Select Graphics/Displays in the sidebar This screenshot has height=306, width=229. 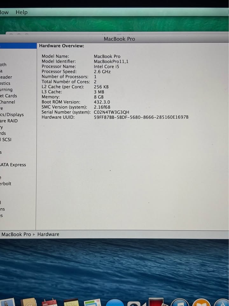click(x=12, y=114)
